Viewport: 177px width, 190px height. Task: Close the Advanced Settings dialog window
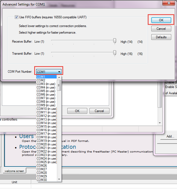click(169, 3)
